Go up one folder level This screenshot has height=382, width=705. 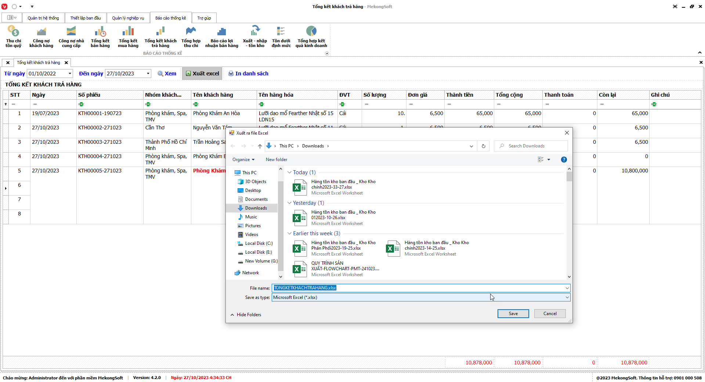pyautogui.click(x=260, y=146)
